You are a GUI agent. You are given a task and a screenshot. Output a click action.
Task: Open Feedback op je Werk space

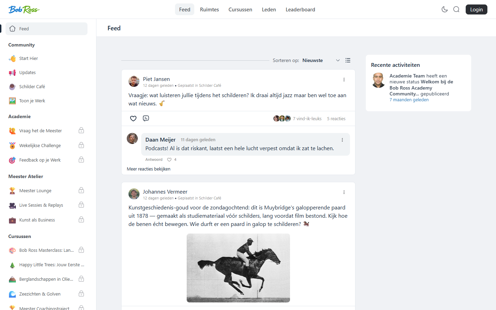coord(40,160)
